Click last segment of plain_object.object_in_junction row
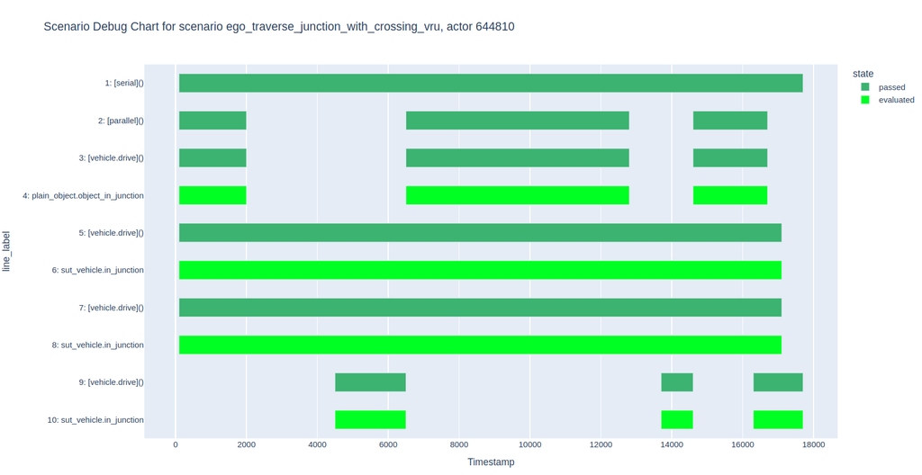This screenshot has height=475, width=922. [x=729, y=195]
